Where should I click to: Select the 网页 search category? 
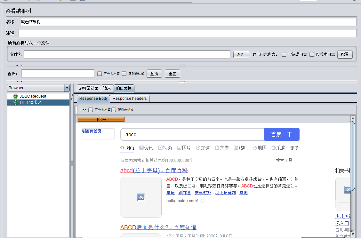[127, 148]
